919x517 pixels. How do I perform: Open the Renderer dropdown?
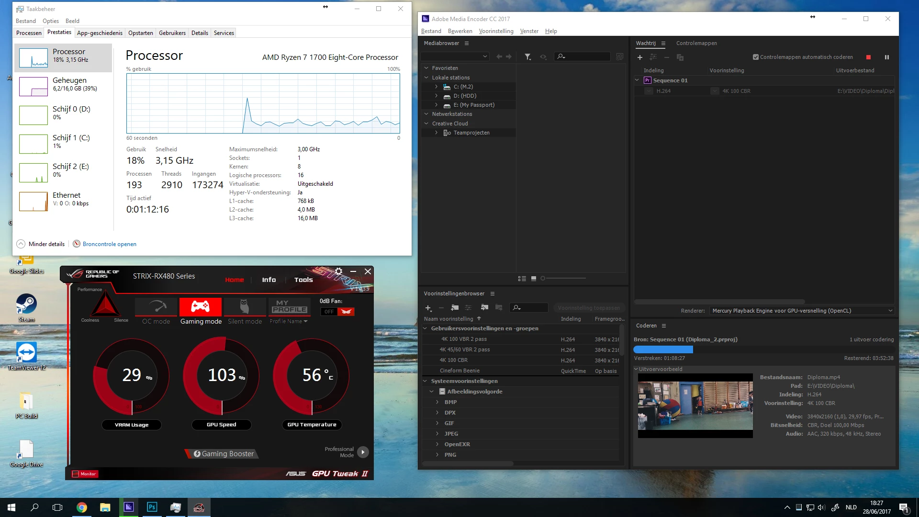[802, 311]
